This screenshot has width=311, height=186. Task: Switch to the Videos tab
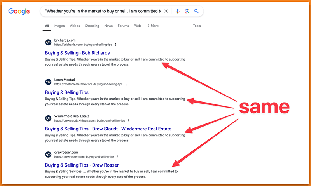click(75, 26)
